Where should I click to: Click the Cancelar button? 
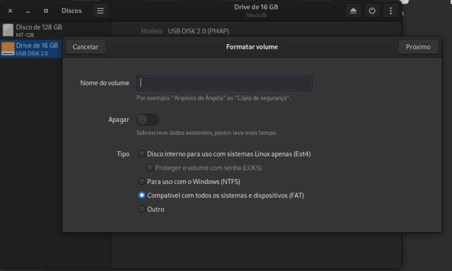85,47
